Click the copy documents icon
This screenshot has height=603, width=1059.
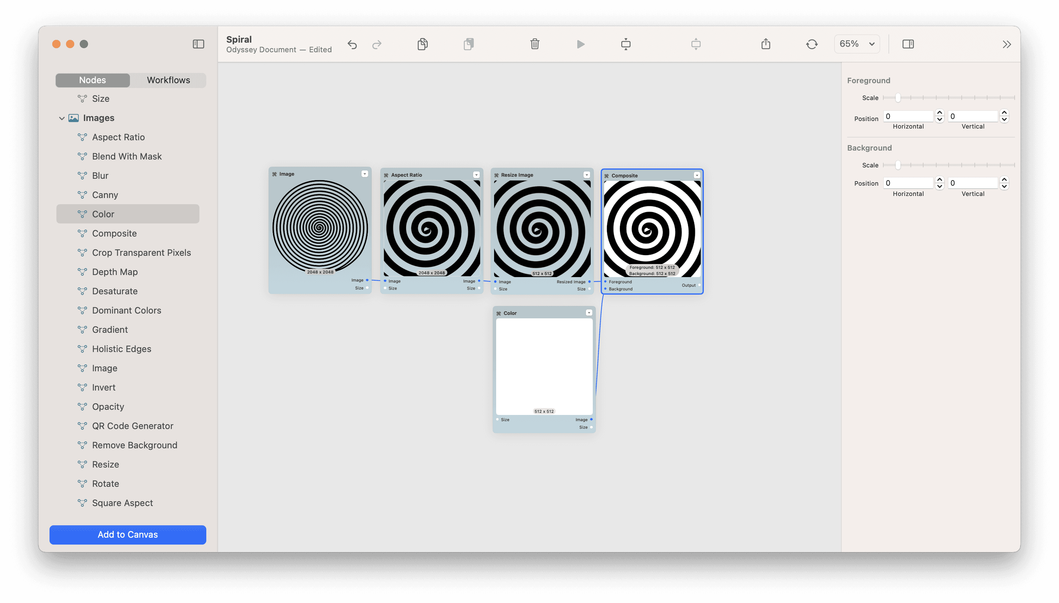click(423, 44)
